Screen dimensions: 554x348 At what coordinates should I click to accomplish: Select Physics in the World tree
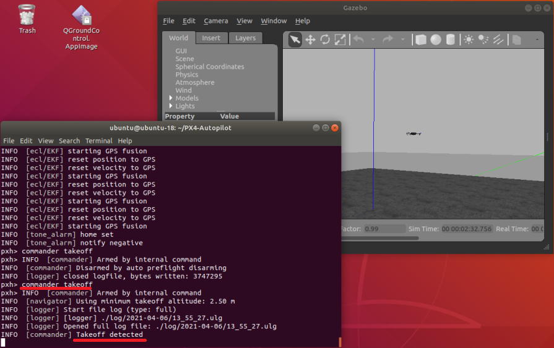point(186,74)
